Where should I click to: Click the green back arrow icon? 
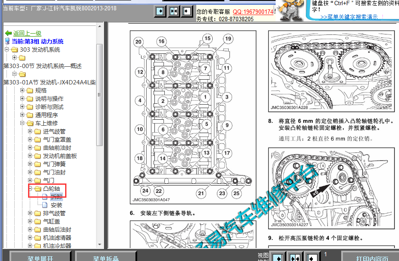pyautogui.click(x=8, y=33)
